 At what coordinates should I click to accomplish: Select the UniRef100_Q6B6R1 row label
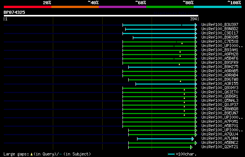click(x=220, y=96)
